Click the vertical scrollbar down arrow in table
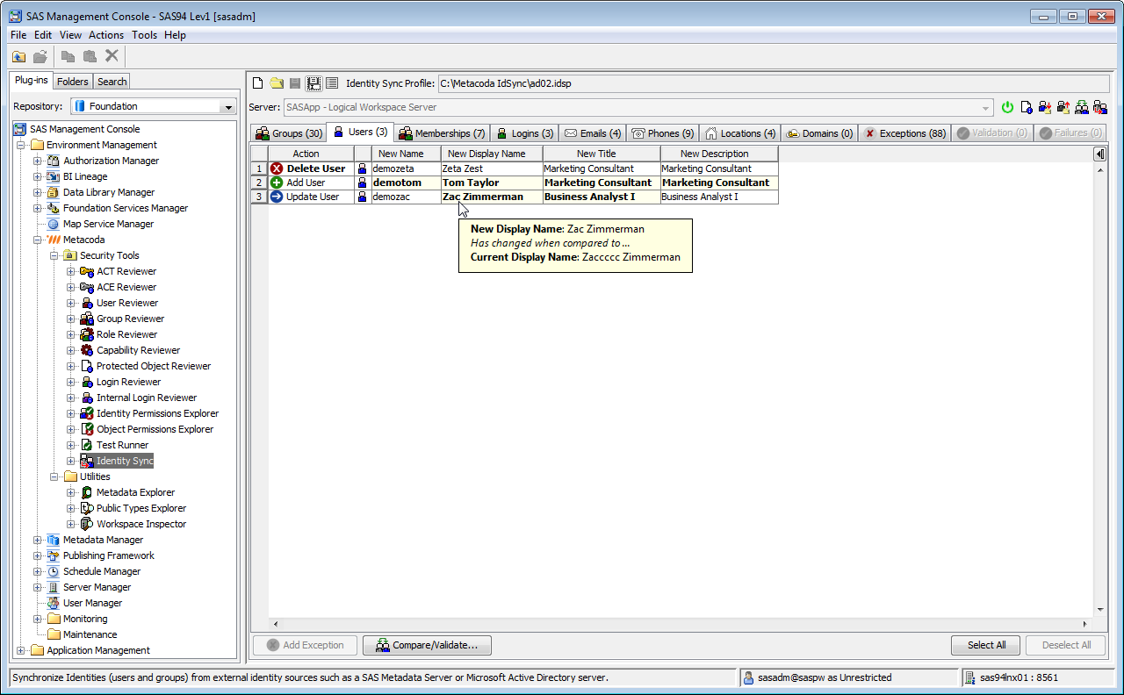This screenshot has width=1124, height=695. (x=1099, y=611)
